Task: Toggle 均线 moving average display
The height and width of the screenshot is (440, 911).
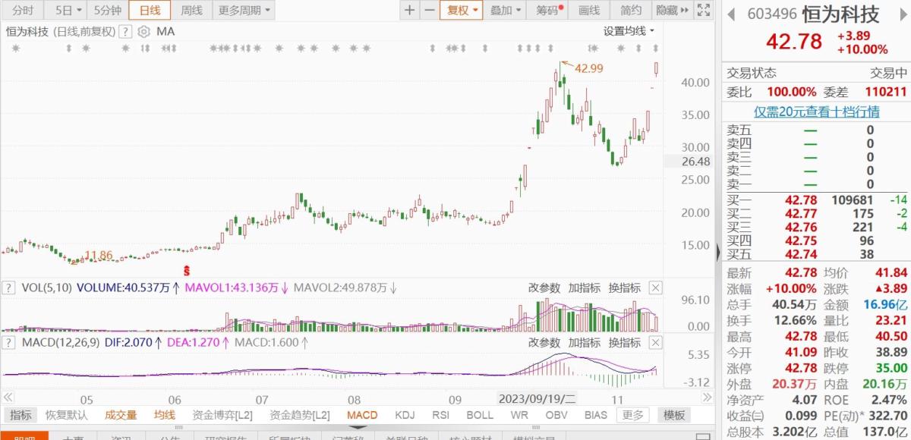Action: click(x=165, y=415)
